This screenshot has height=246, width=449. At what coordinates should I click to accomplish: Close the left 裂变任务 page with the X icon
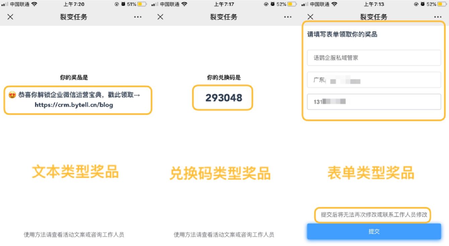[10, 17]
